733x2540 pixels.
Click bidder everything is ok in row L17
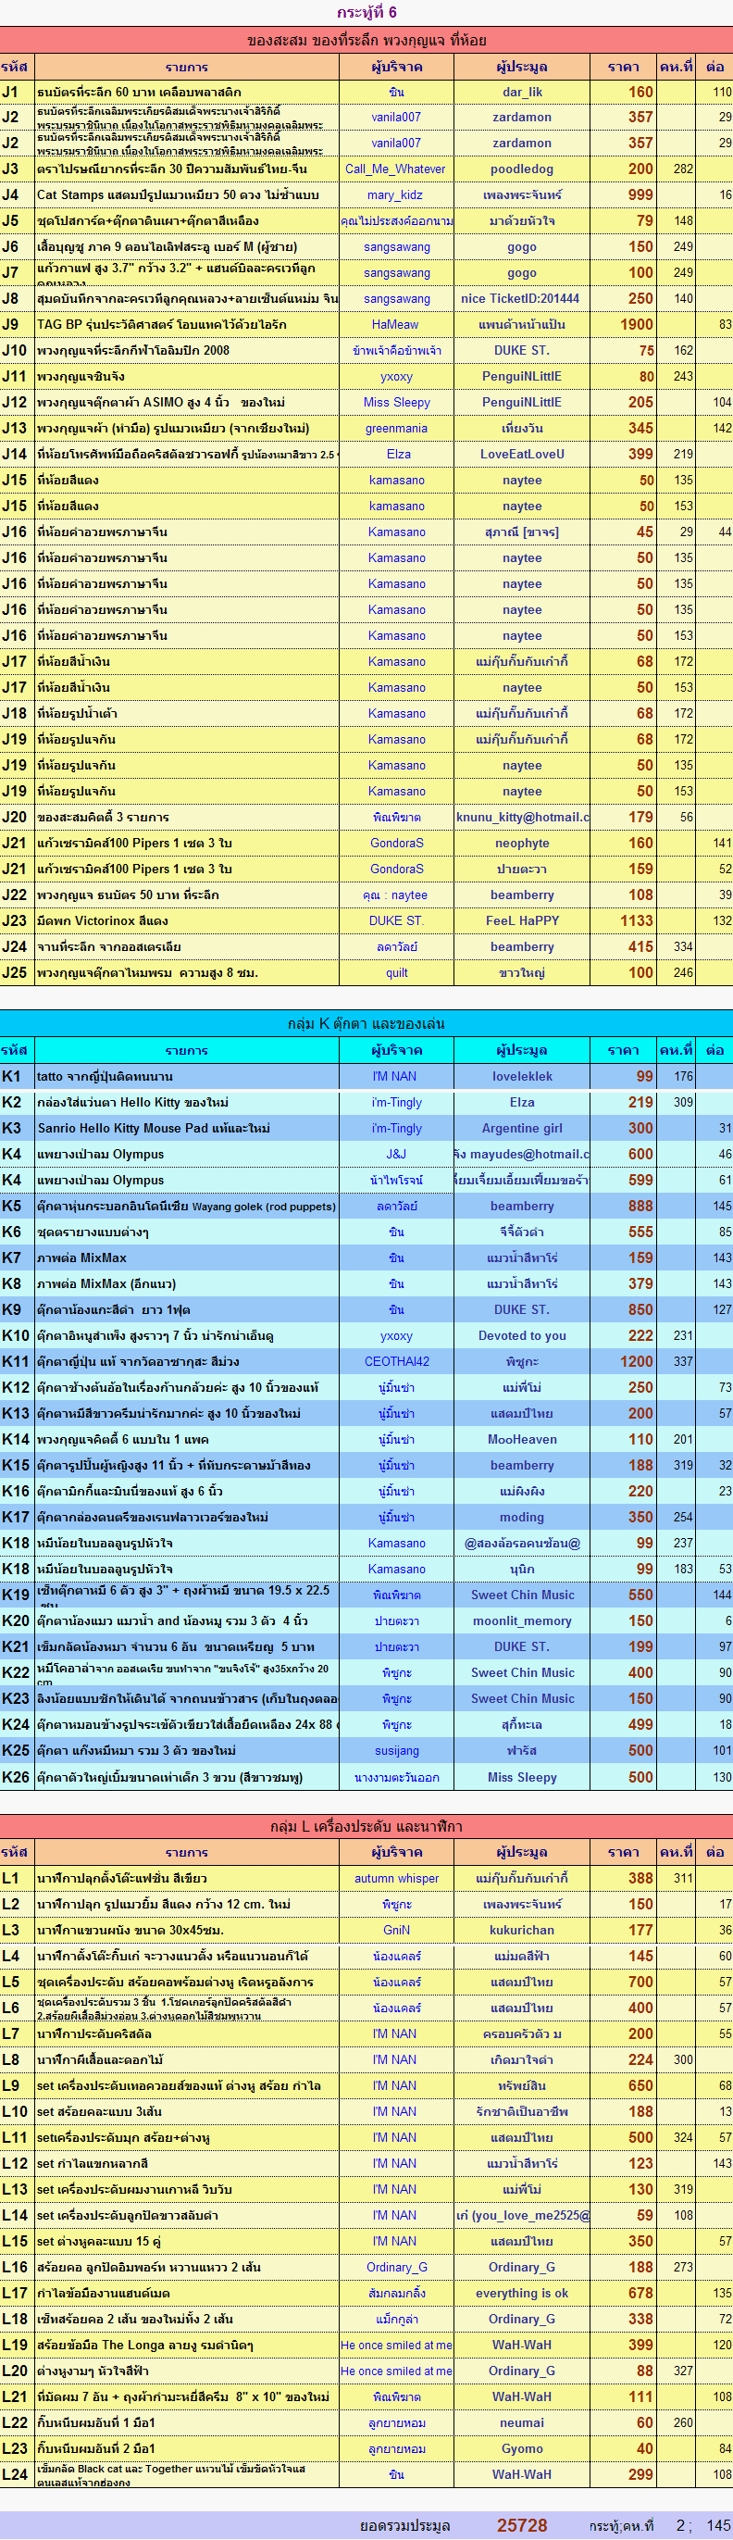pyautogui.click(x=522, y=2294)
